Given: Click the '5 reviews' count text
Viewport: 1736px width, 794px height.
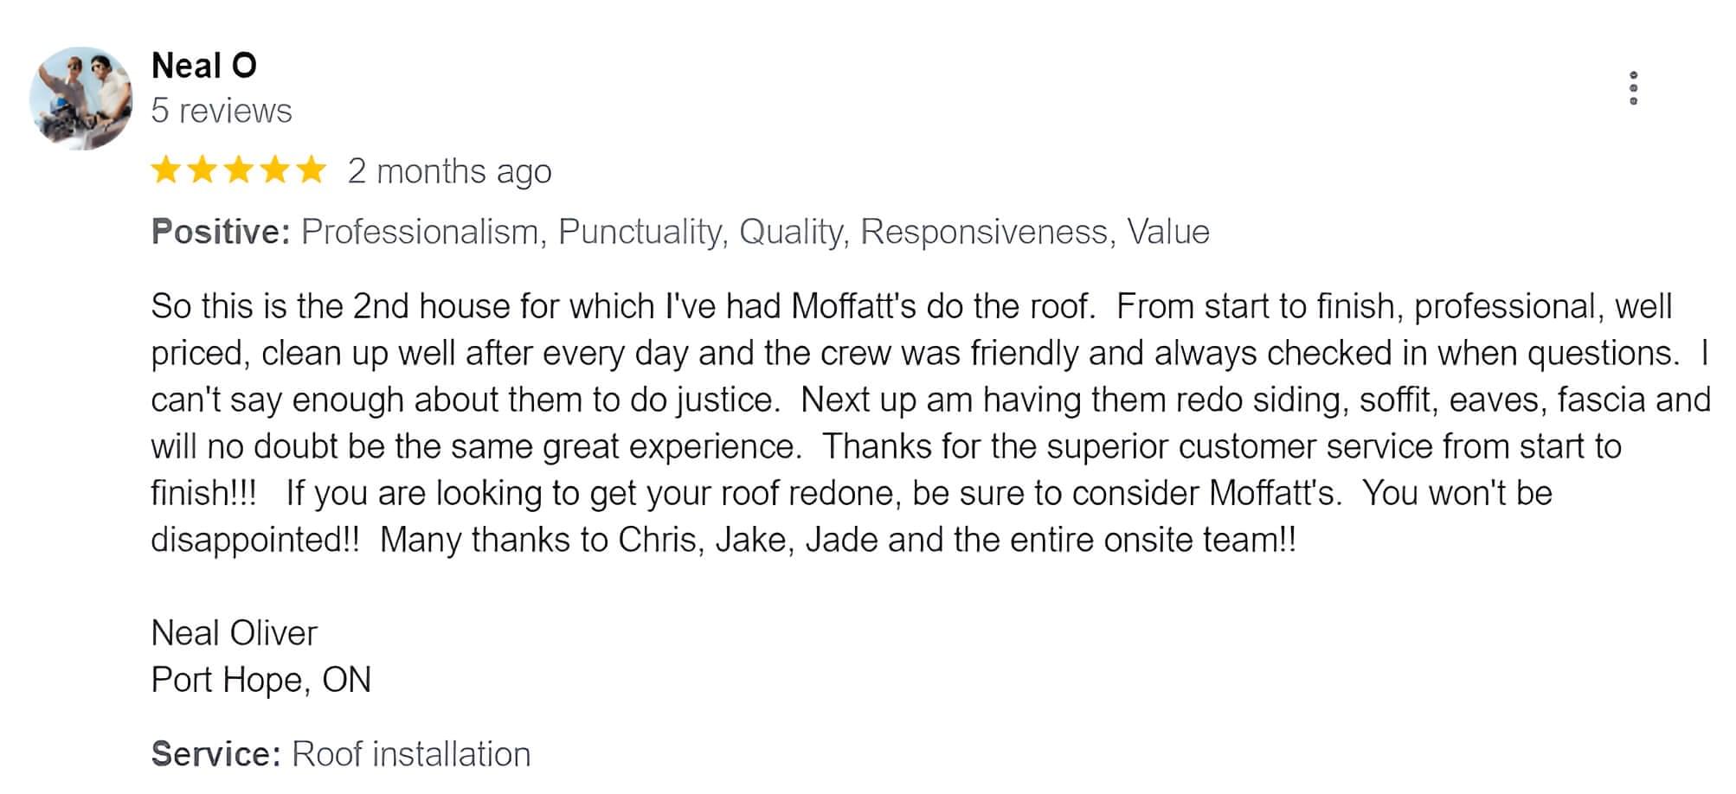Looking at the screenshot, I should click(x=222, y=112).
